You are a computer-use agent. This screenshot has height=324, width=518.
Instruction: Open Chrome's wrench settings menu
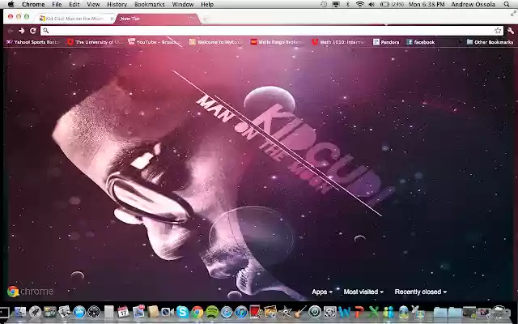[x=511, y=31]
